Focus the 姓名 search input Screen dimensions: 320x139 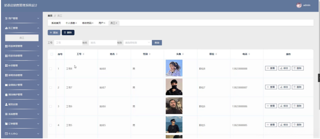point(103,43)
